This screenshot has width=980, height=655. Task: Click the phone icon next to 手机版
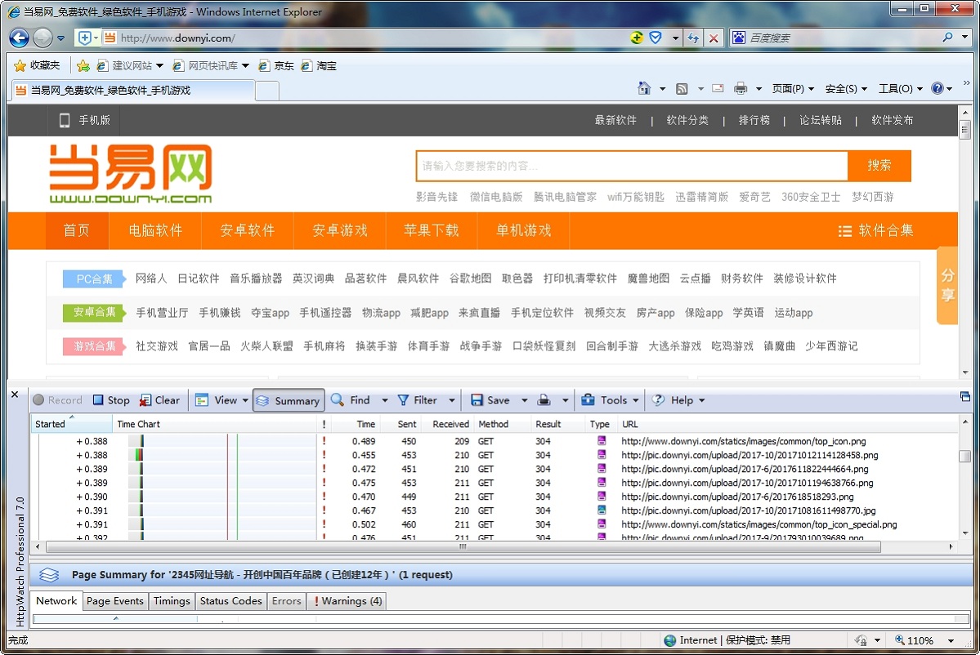(63, 120)
